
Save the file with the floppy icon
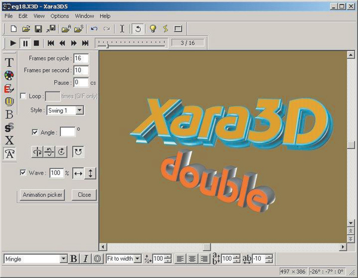point(38,29)
